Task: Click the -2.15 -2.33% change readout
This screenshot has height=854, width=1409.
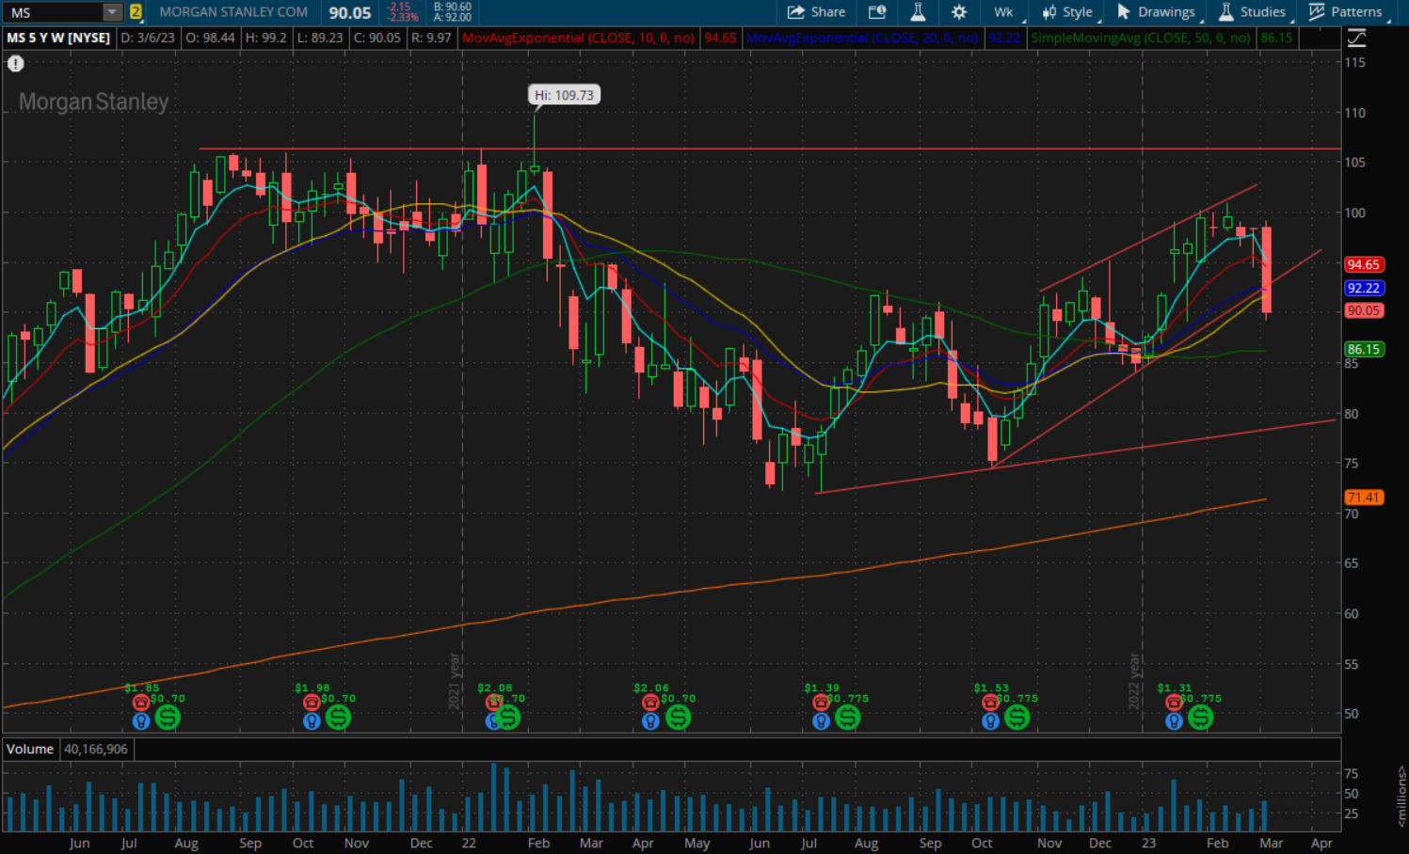Action: (x=403, y=12)
